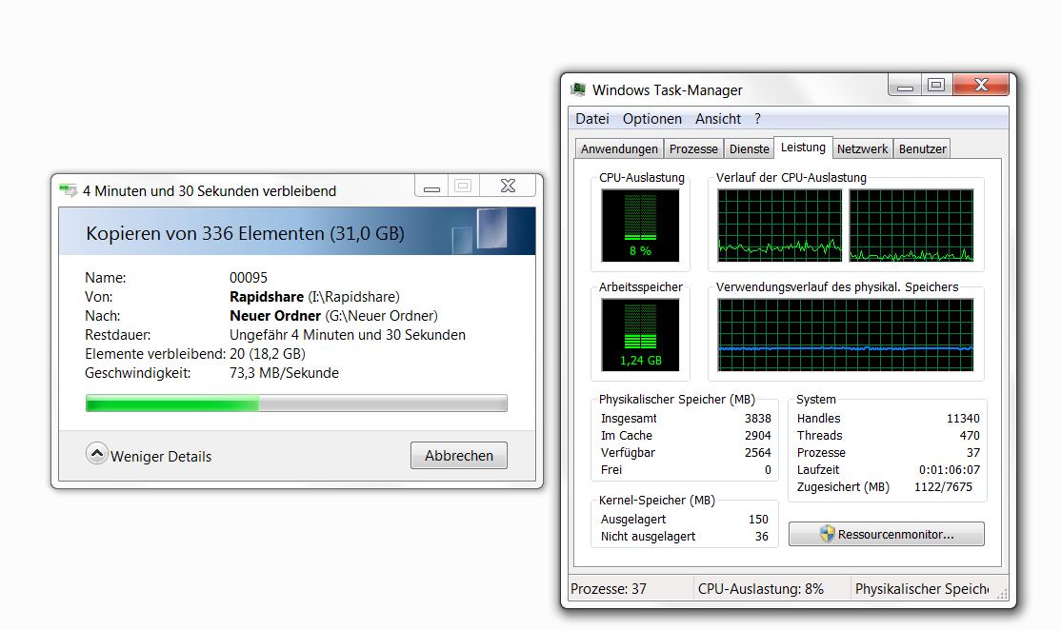Image resolution: width=1061 pixels, height=630 pixels.
Task: Minimize the Task-Manager window
Action: click(905, 85)
